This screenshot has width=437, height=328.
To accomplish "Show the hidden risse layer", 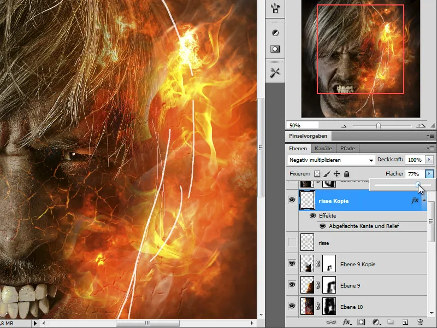I will [292, 242].
